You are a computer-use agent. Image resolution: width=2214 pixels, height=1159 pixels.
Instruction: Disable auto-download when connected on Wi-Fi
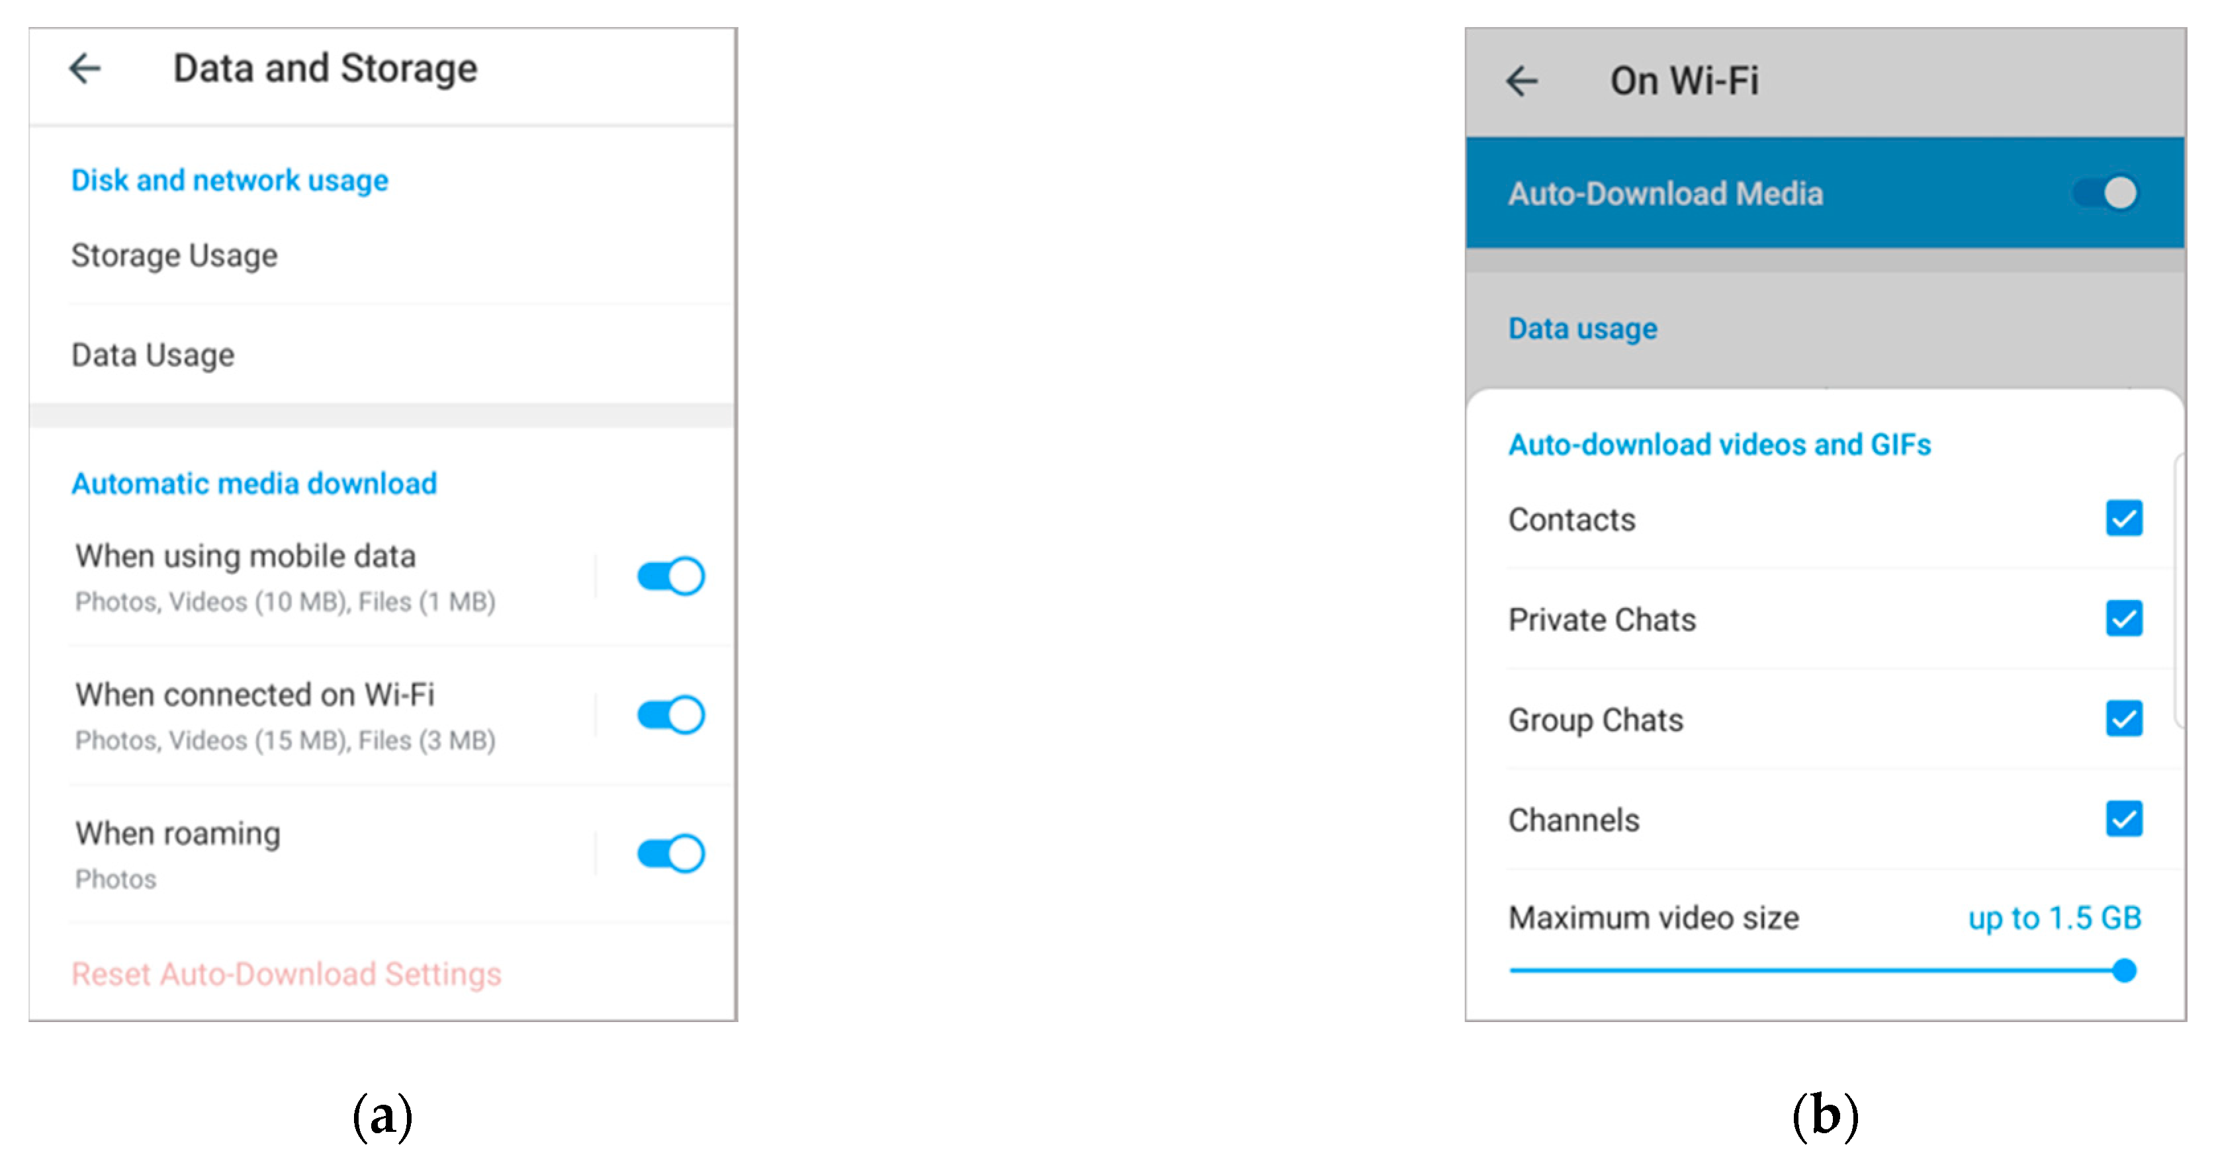tap(670, 715)
